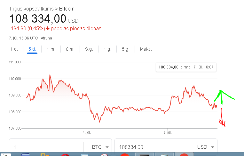The width and height of the screenshot is (244, 156).
Task: Expand the BTC currency dropdown
Action: pyautogui.click(x=100, y=147)
